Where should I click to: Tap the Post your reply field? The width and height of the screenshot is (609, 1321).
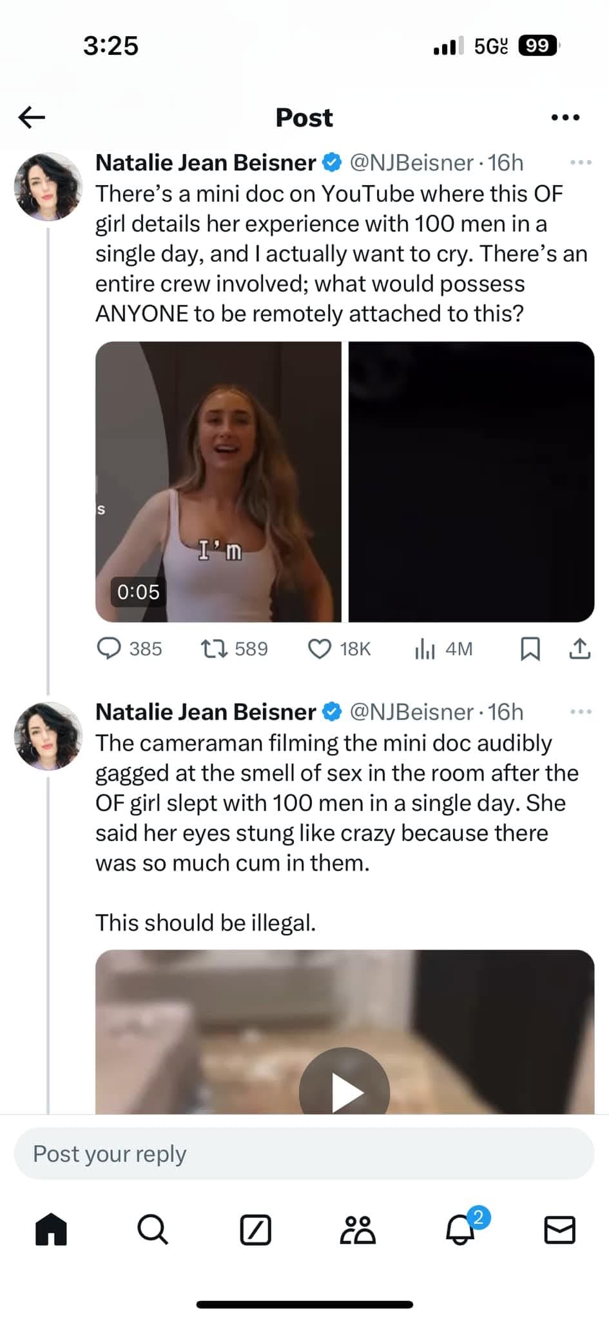304,1153
